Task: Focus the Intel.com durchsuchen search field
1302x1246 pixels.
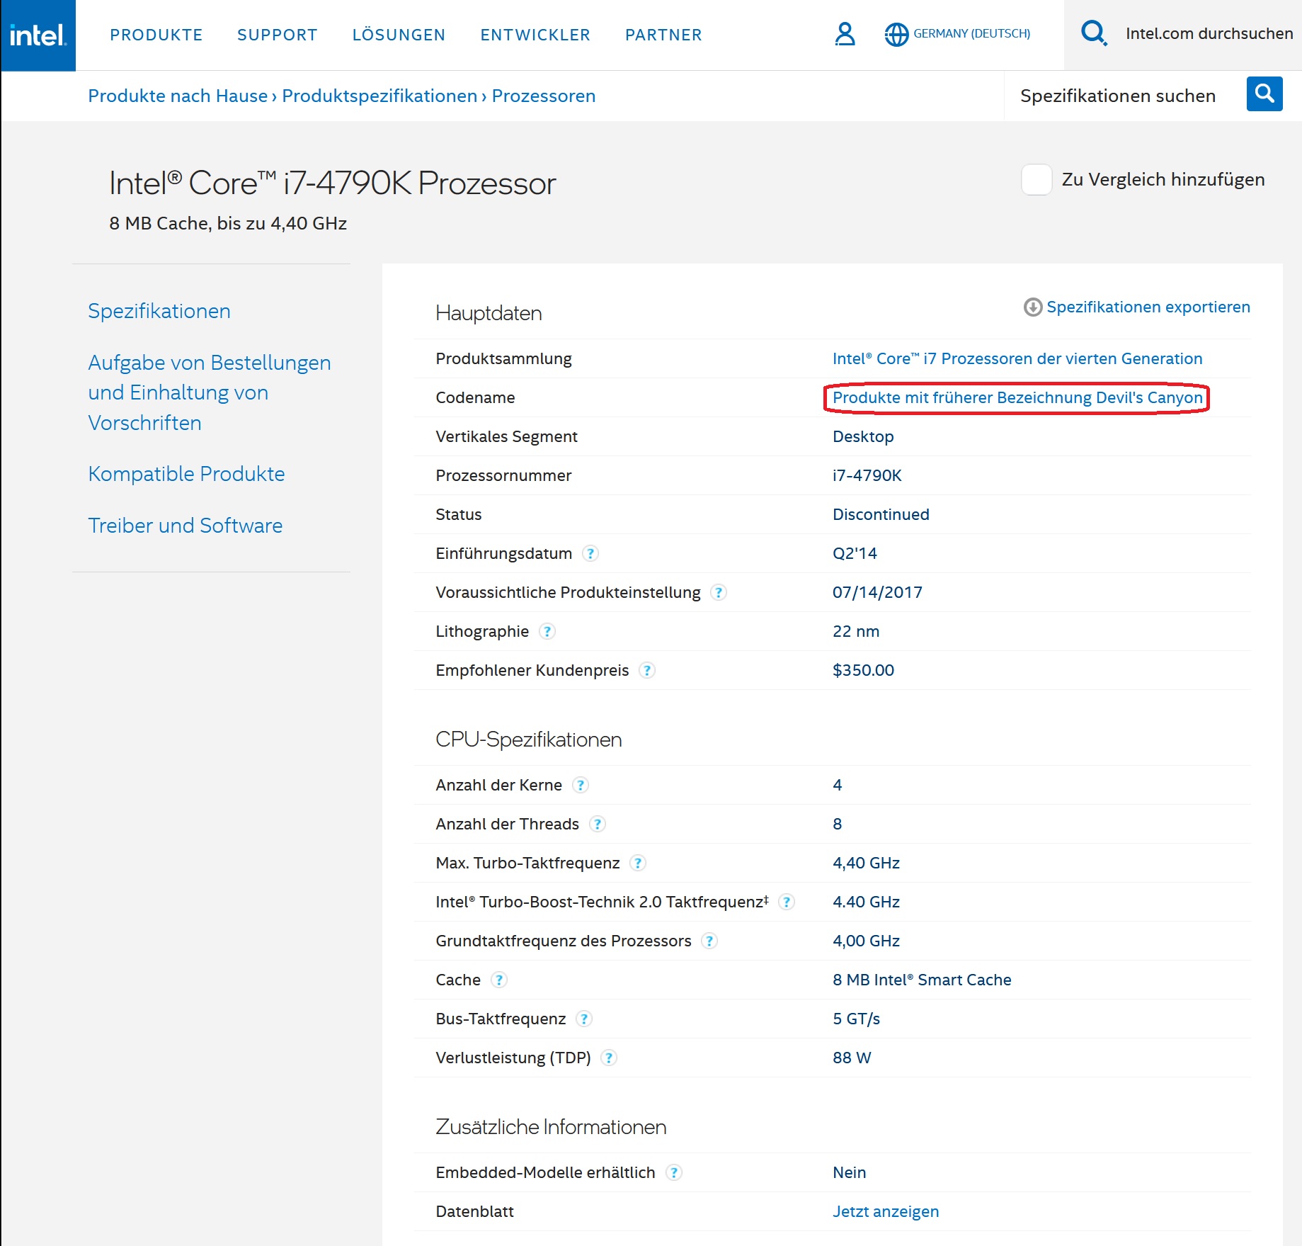Action: tap(1209, 33)
